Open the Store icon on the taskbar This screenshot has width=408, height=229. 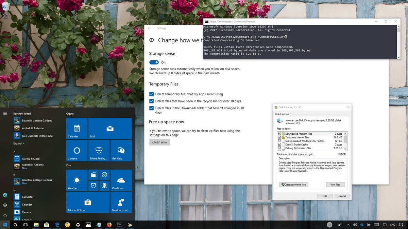(46, 225)
